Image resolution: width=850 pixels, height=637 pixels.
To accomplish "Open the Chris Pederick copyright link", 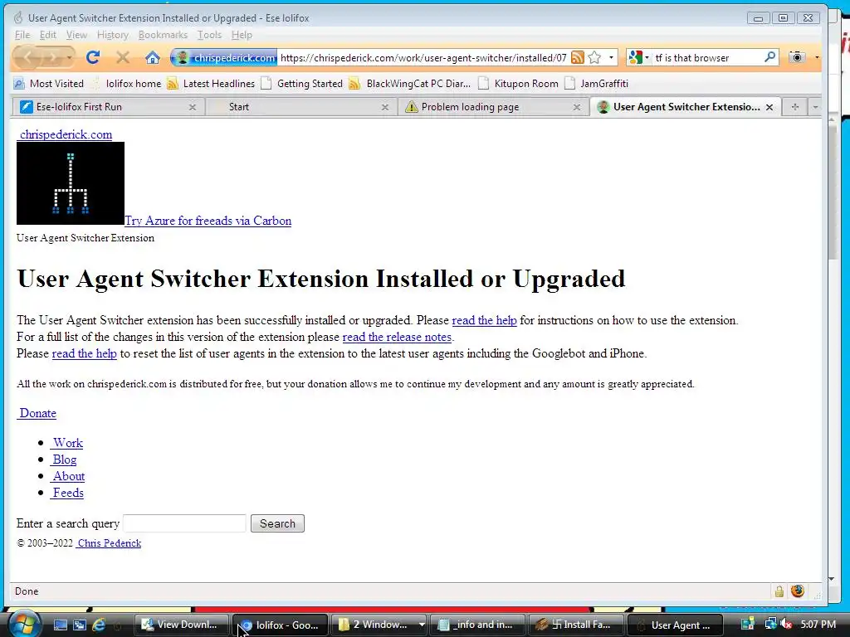I will [109, 543].
